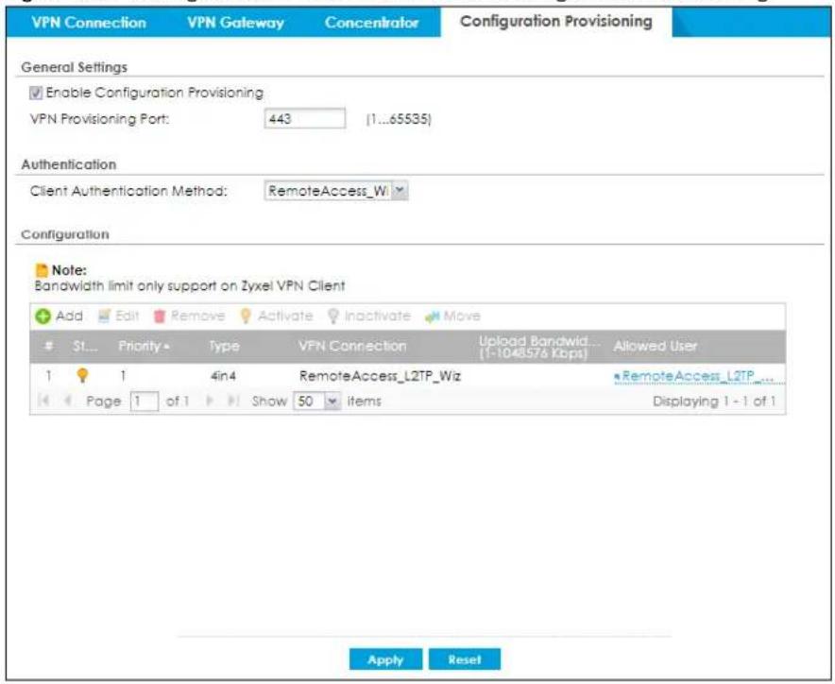Click the 4in4 type cell
Screen dimensions: 835x684
click(224, 376)
